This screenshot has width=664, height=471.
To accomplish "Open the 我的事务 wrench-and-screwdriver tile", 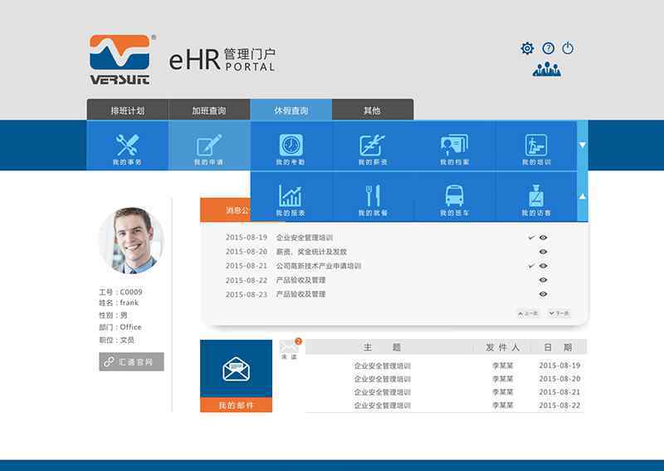I will point(127,146).
